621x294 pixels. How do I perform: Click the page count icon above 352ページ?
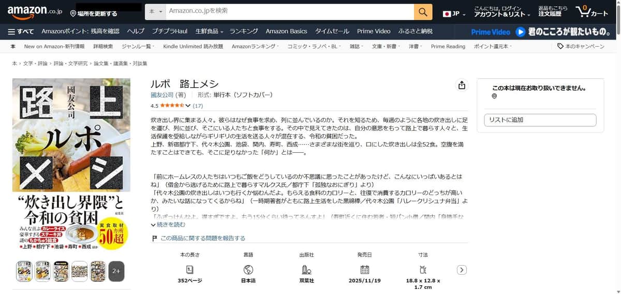pos(190,270)
